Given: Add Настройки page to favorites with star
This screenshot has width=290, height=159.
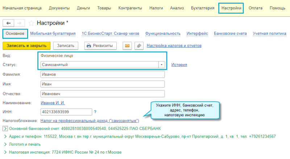Looking at the screenshot, I should [31, 23].
